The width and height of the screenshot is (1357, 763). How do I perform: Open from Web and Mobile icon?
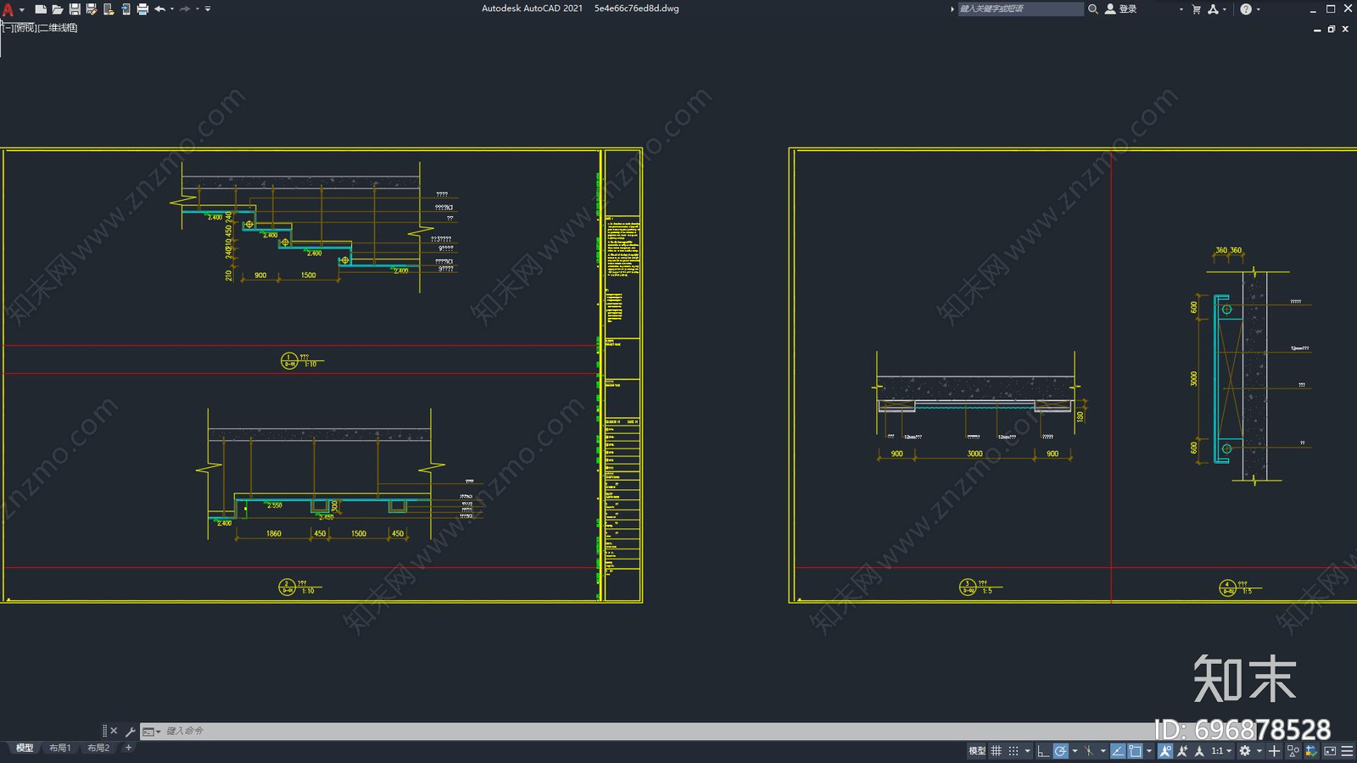click(x=109, y=9)
